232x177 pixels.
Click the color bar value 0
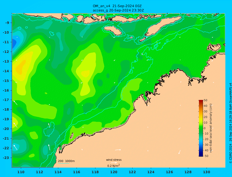click(x=205, y=128)
